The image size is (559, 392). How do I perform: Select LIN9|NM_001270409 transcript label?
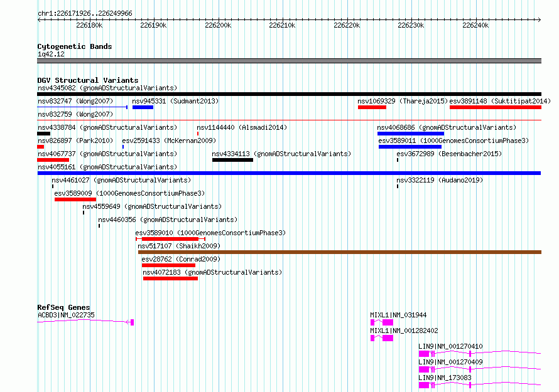450,362
